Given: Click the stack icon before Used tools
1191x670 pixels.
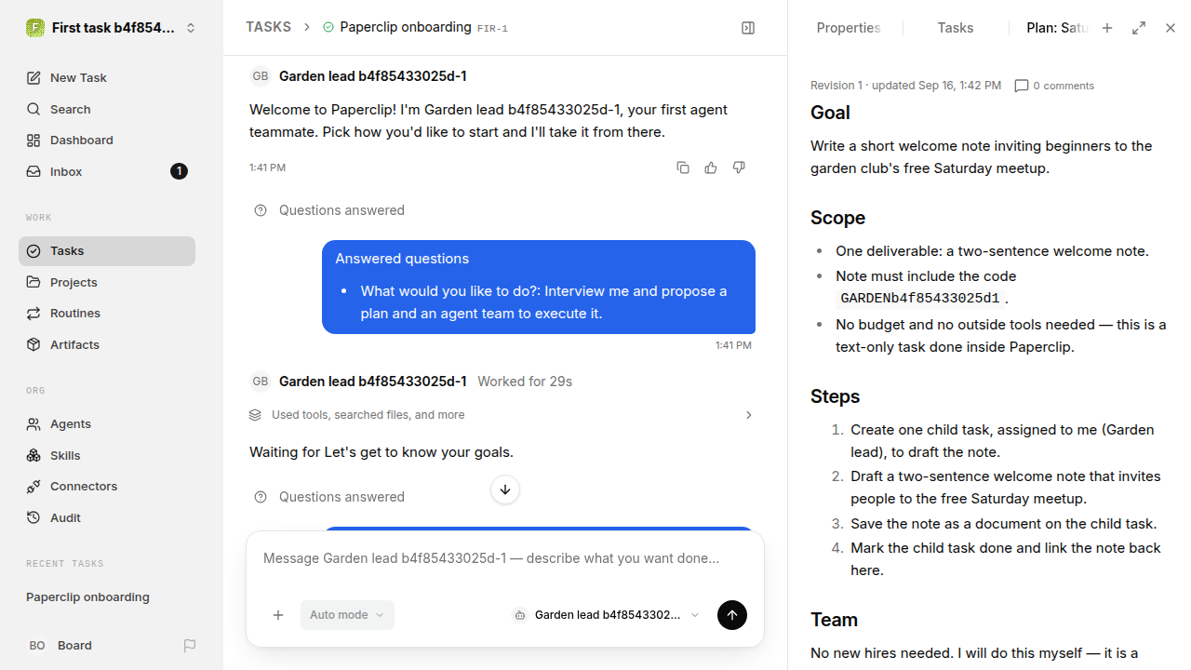Looking at the screenshot, I should [x=255, y=415].
